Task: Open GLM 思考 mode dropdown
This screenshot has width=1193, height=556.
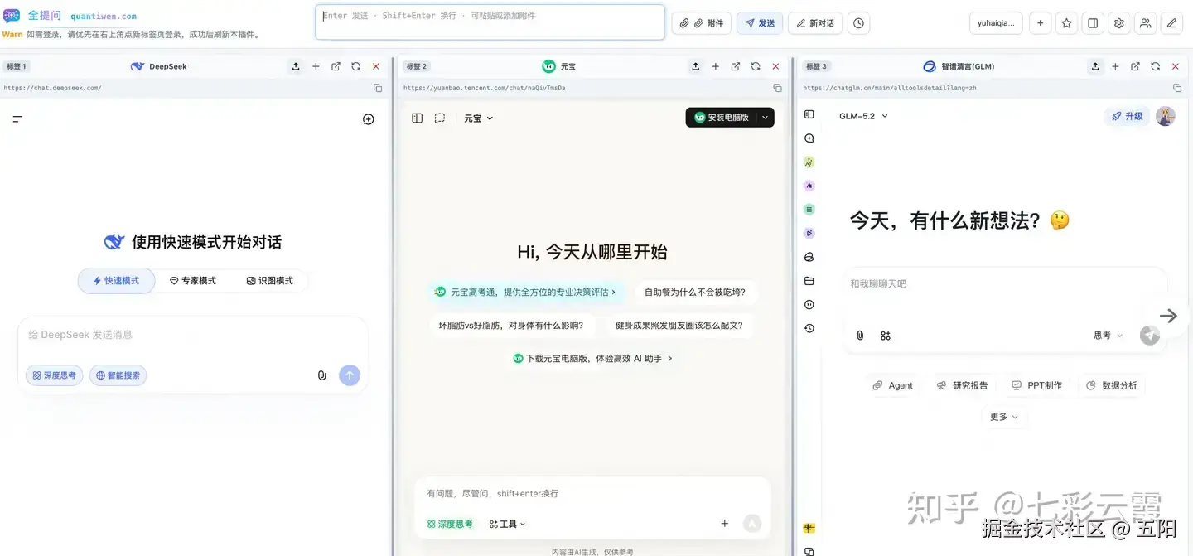Action: coord(1108,336)
